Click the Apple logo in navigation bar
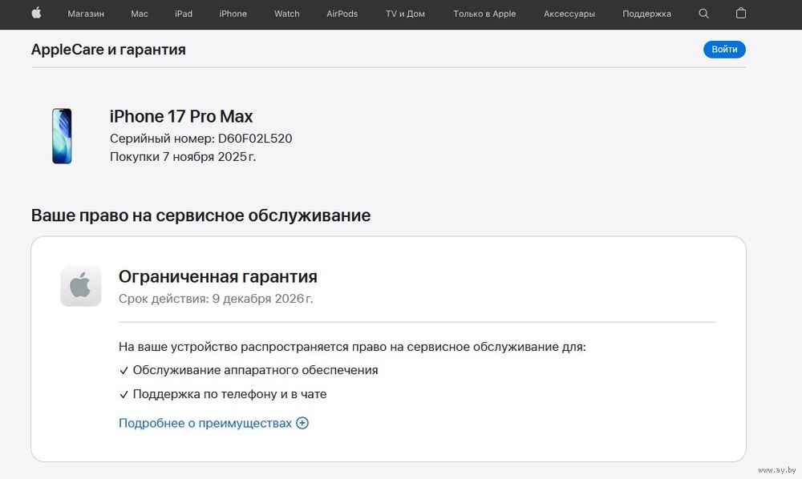 point(36,14)
